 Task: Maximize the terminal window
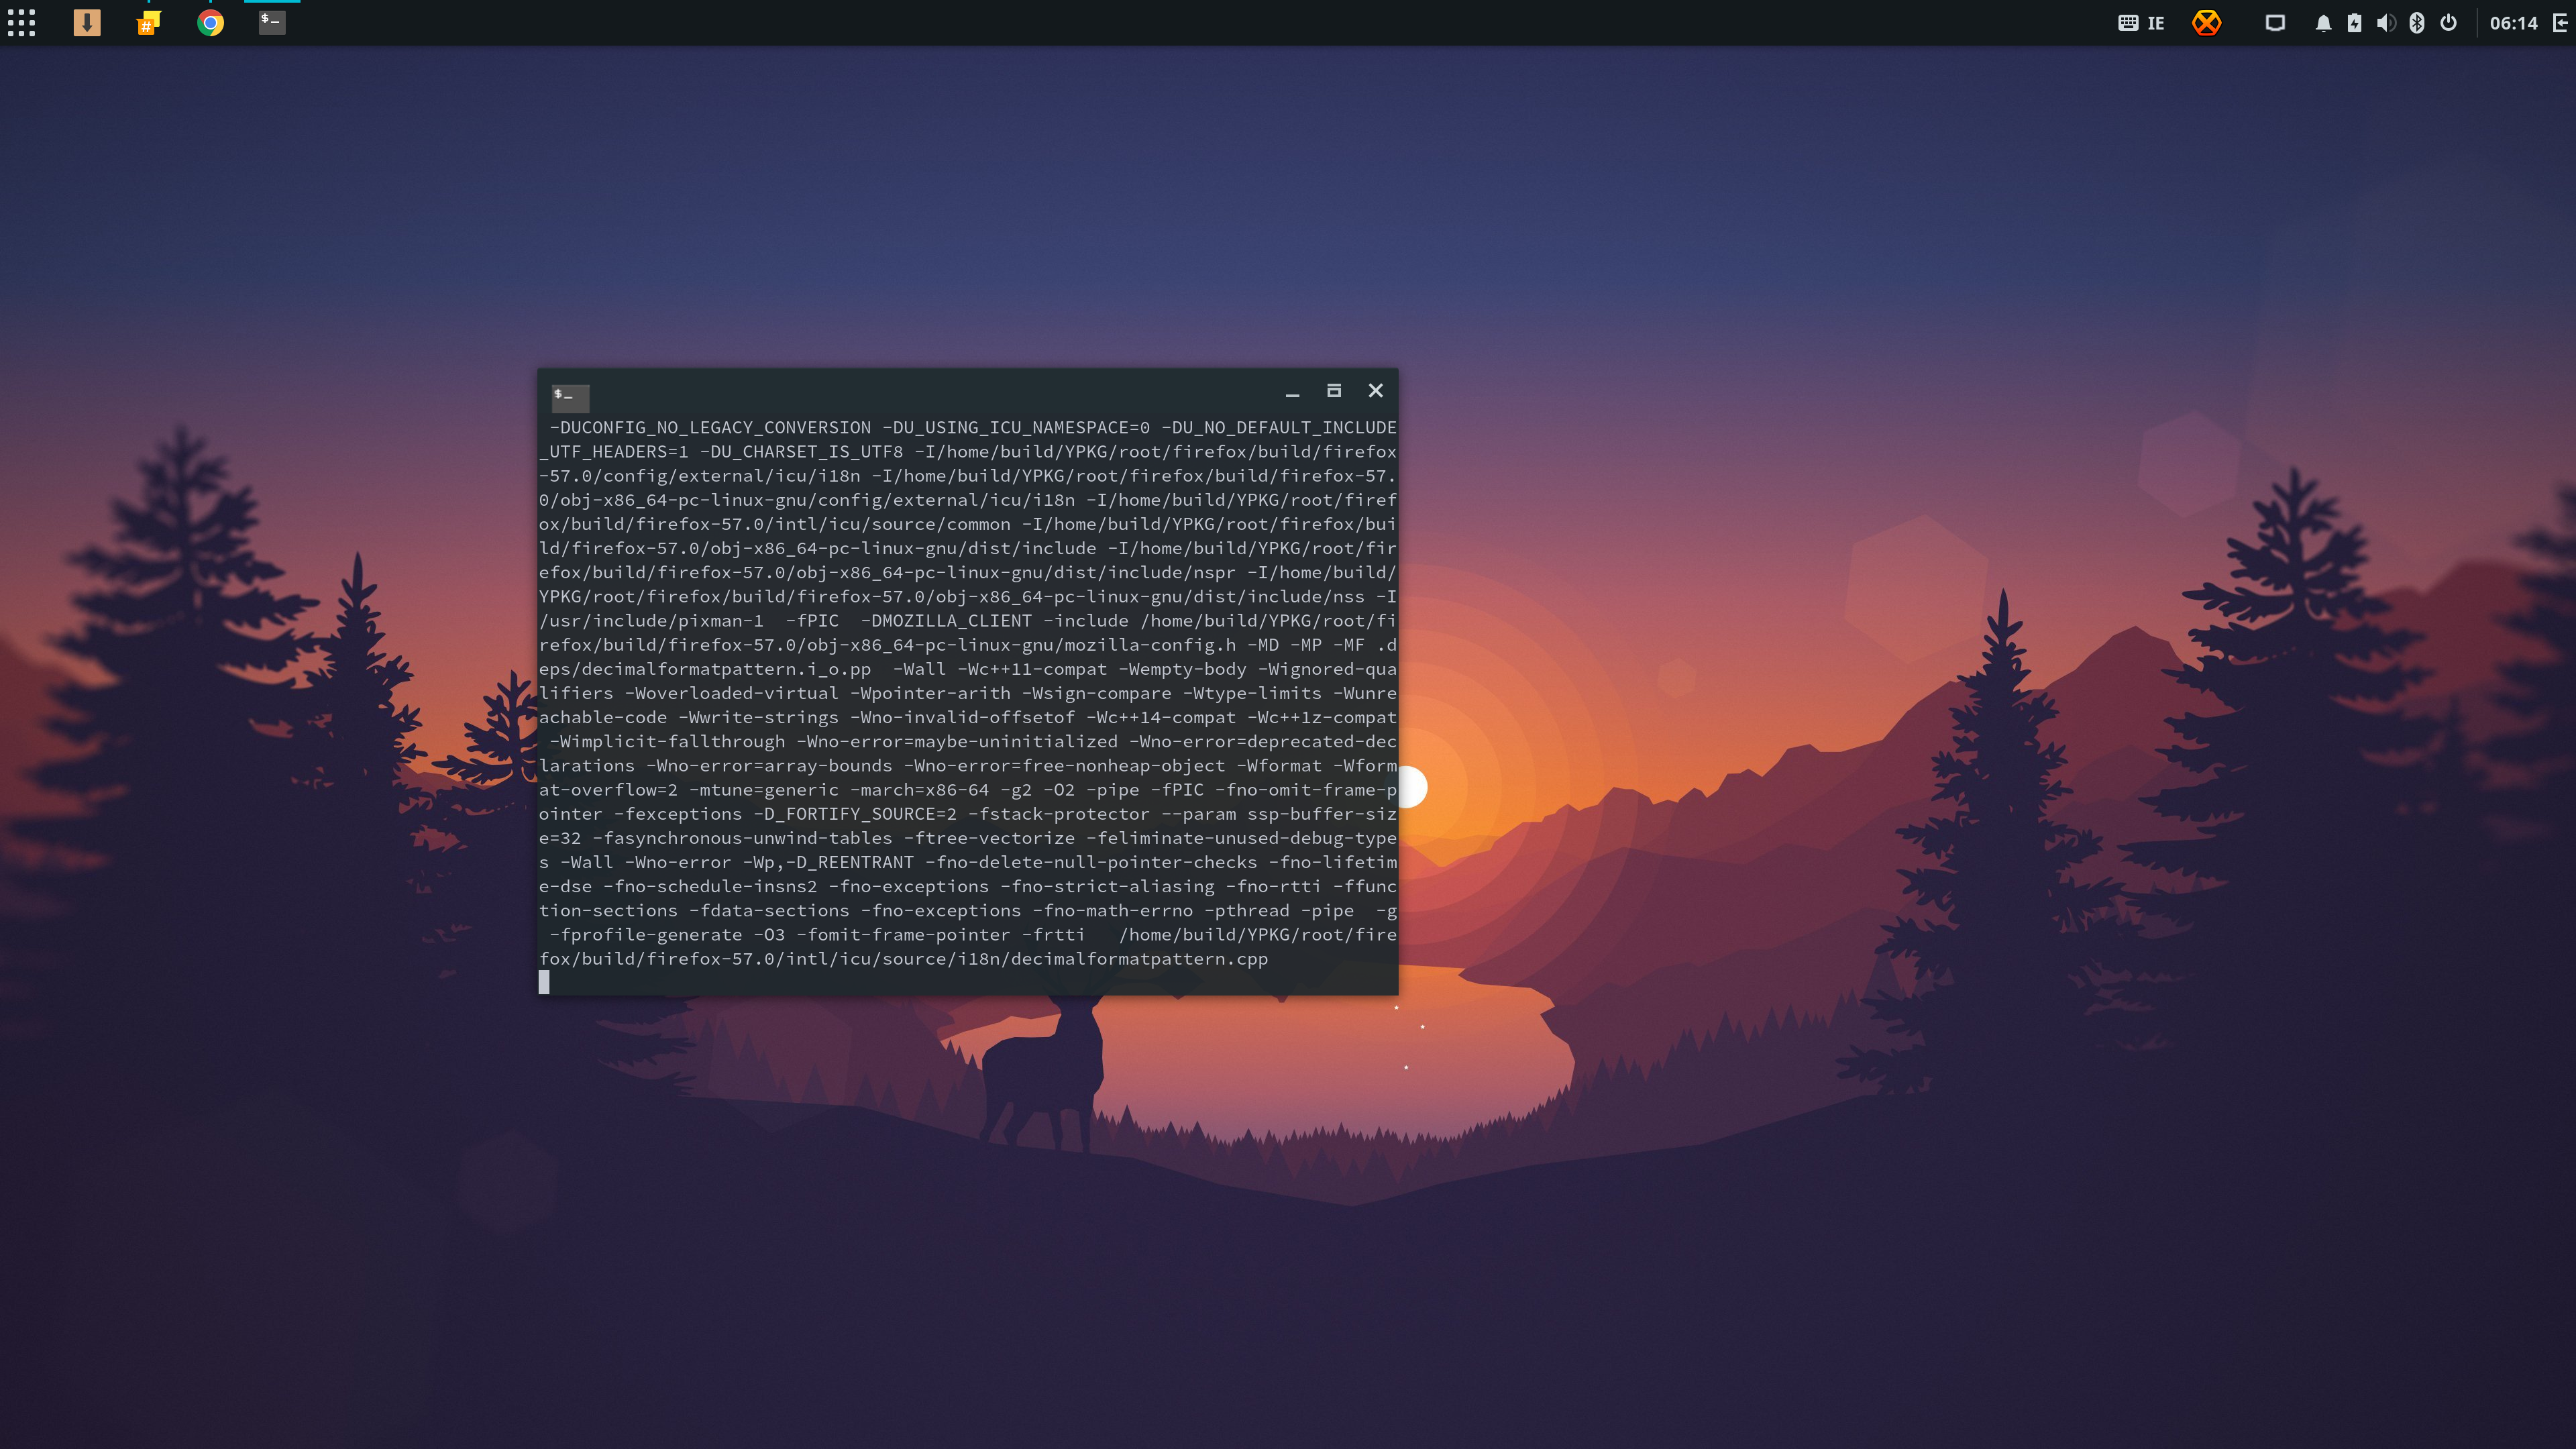tap(1334, 390)
